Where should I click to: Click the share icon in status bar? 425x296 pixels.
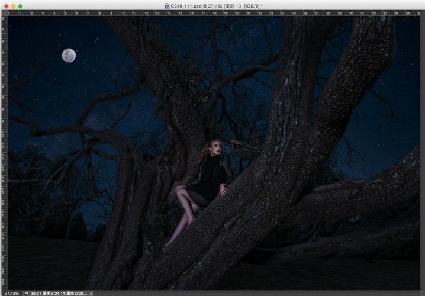click(26, 292)
